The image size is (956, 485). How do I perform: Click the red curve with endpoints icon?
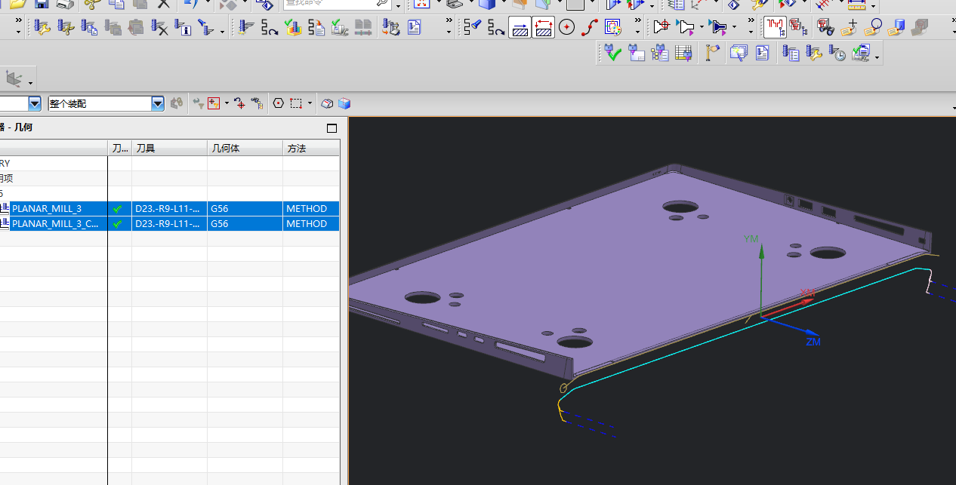point(590,28)
